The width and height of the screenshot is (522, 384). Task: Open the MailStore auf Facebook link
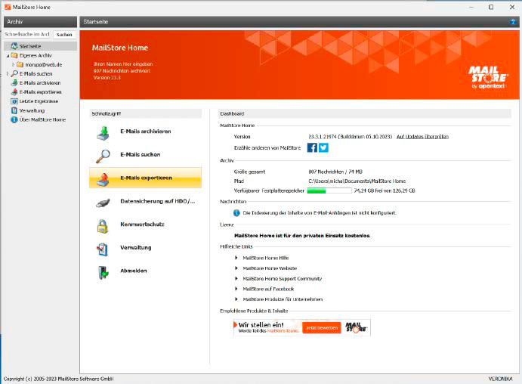pyautogui.click(x=268, y=289)
